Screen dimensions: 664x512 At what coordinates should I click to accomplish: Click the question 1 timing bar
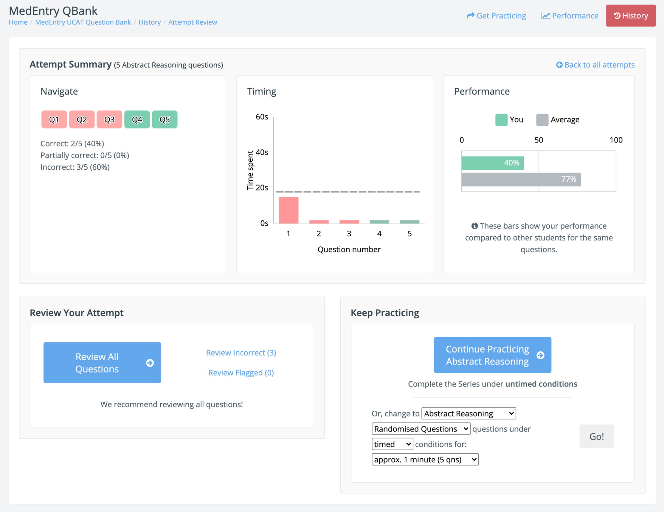point(288,210)
